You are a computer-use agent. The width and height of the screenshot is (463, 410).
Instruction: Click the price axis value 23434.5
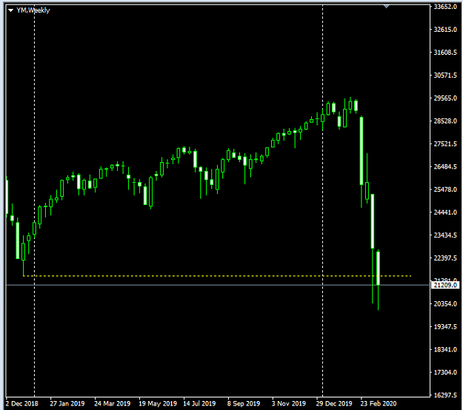tap(445, 235)
